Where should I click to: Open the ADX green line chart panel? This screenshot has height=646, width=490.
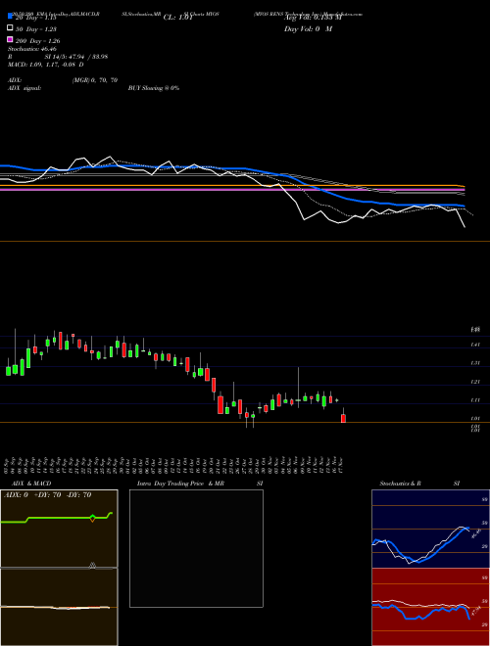[59, 529]
